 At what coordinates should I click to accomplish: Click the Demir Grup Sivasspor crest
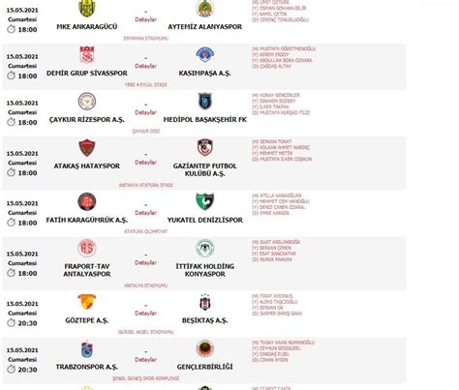click(x=87, y=55)
